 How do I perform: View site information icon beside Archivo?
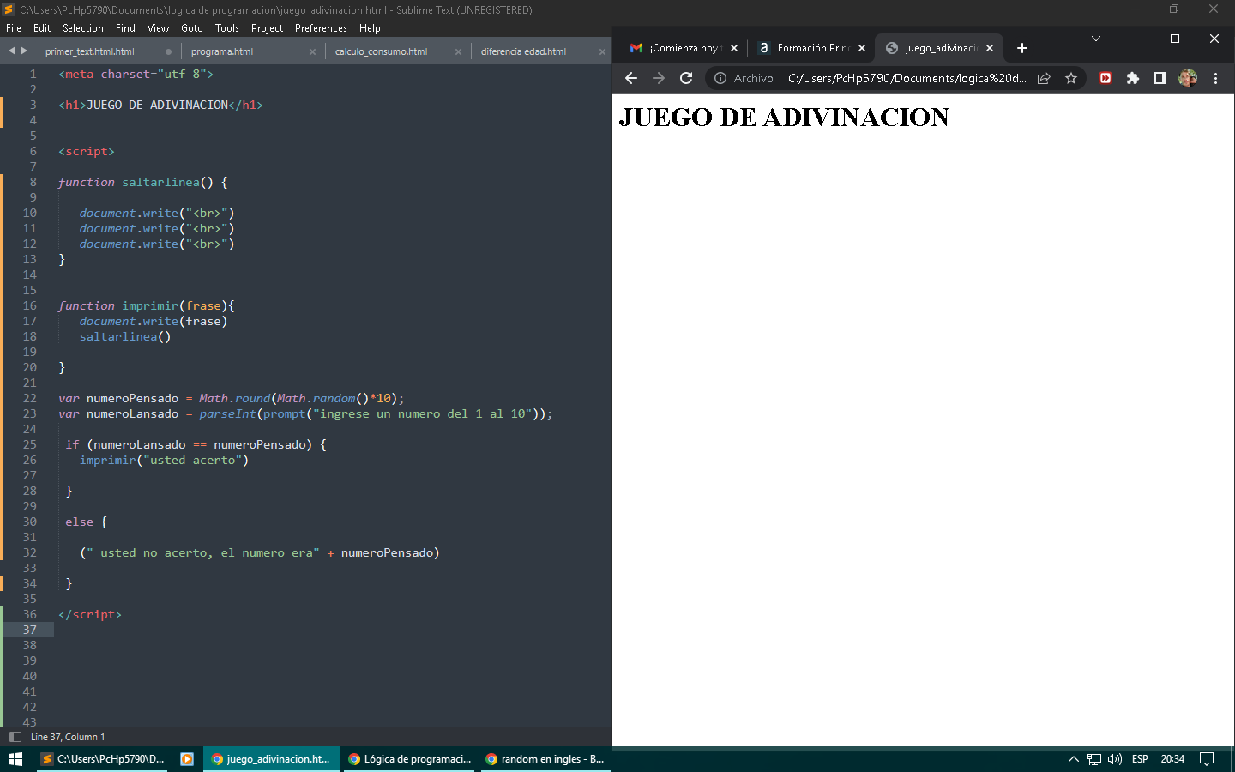[720, 78]
